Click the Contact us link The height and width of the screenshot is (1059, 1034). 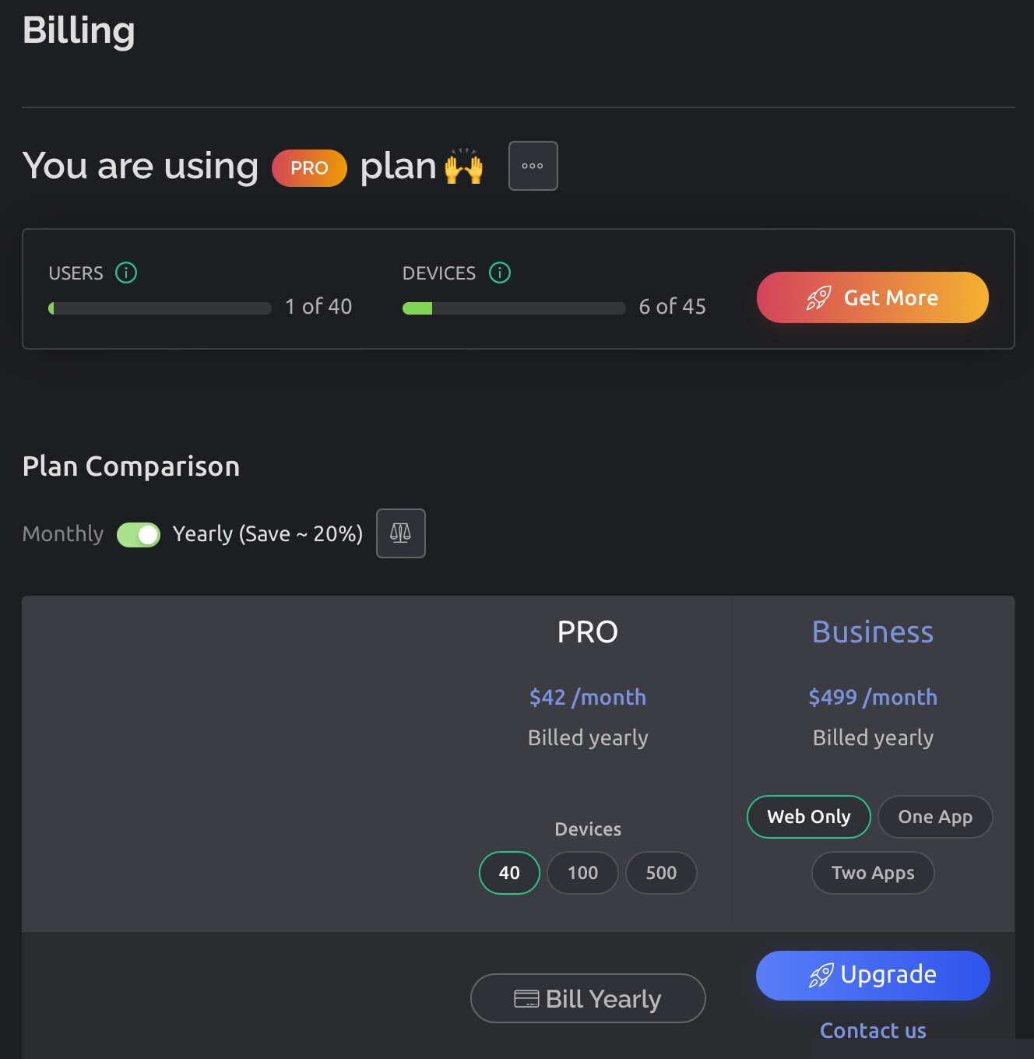[873, 1030]
